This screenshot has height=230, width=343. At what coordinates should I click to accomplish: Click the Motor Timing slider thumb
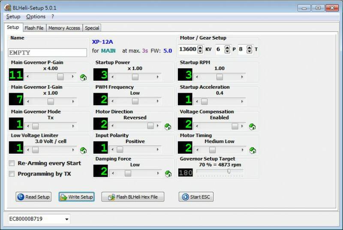212,150
